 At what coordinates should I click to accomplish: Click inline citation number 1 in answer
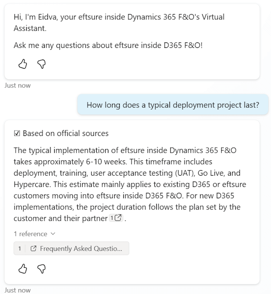[x=112, y=218]
